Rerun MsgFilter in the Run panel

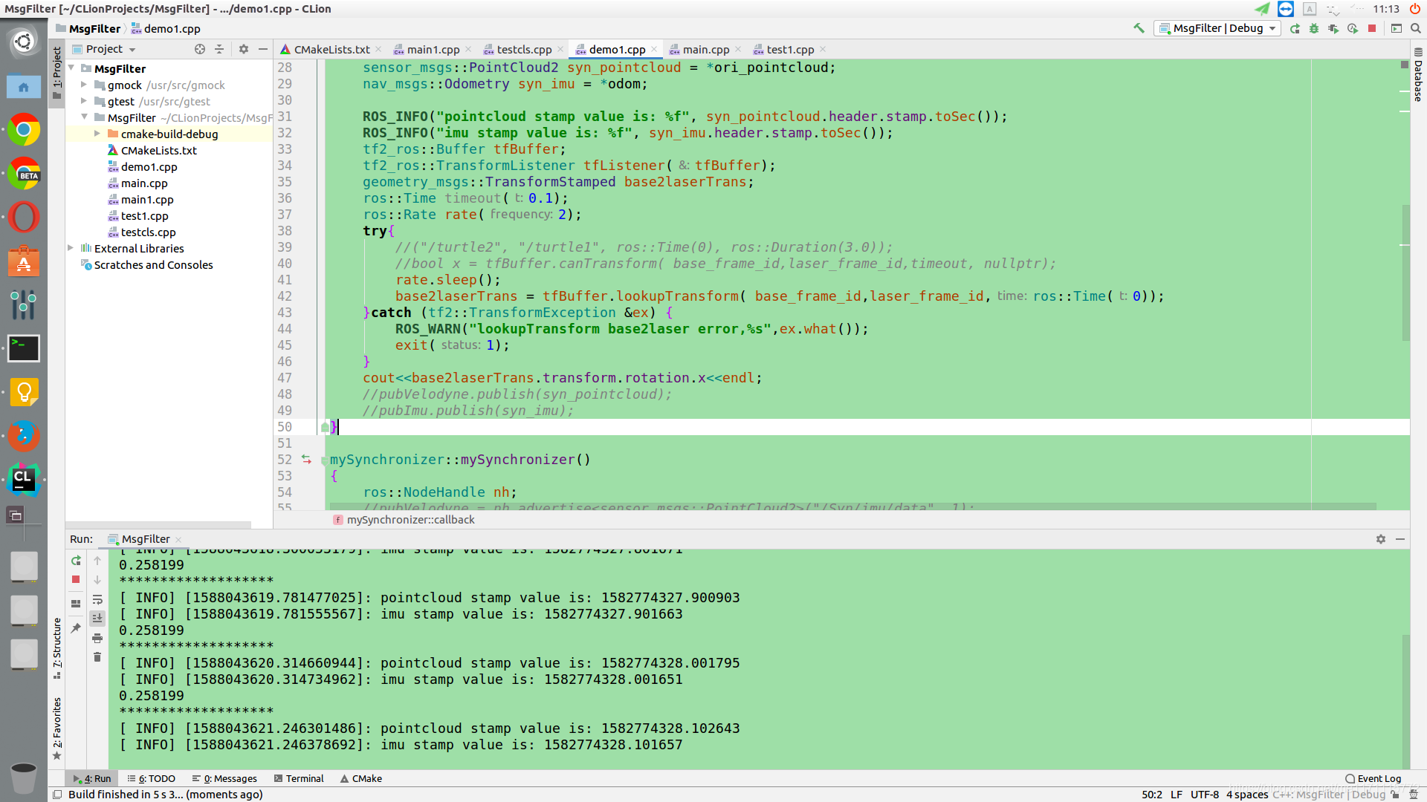point(76,561)
